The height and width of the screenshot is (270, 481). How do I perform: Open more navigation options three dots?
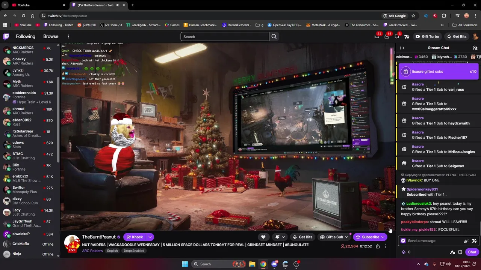[68, 36]
